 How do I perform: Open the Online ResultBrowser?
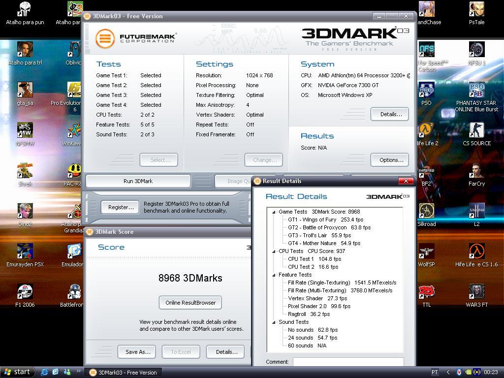coord(190,303)
